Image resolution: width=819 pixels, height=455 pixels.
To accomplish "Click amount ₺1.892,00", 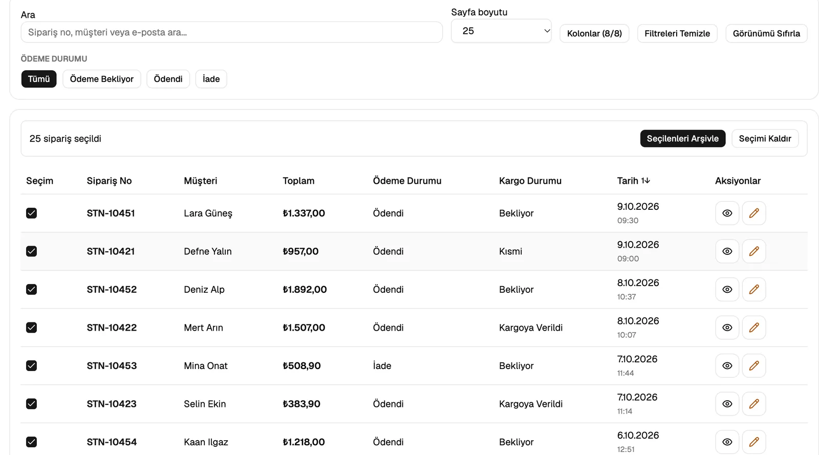I will 305,289.
